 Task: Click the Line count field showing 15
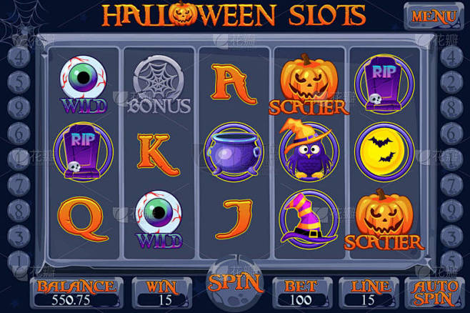(369, 300)
